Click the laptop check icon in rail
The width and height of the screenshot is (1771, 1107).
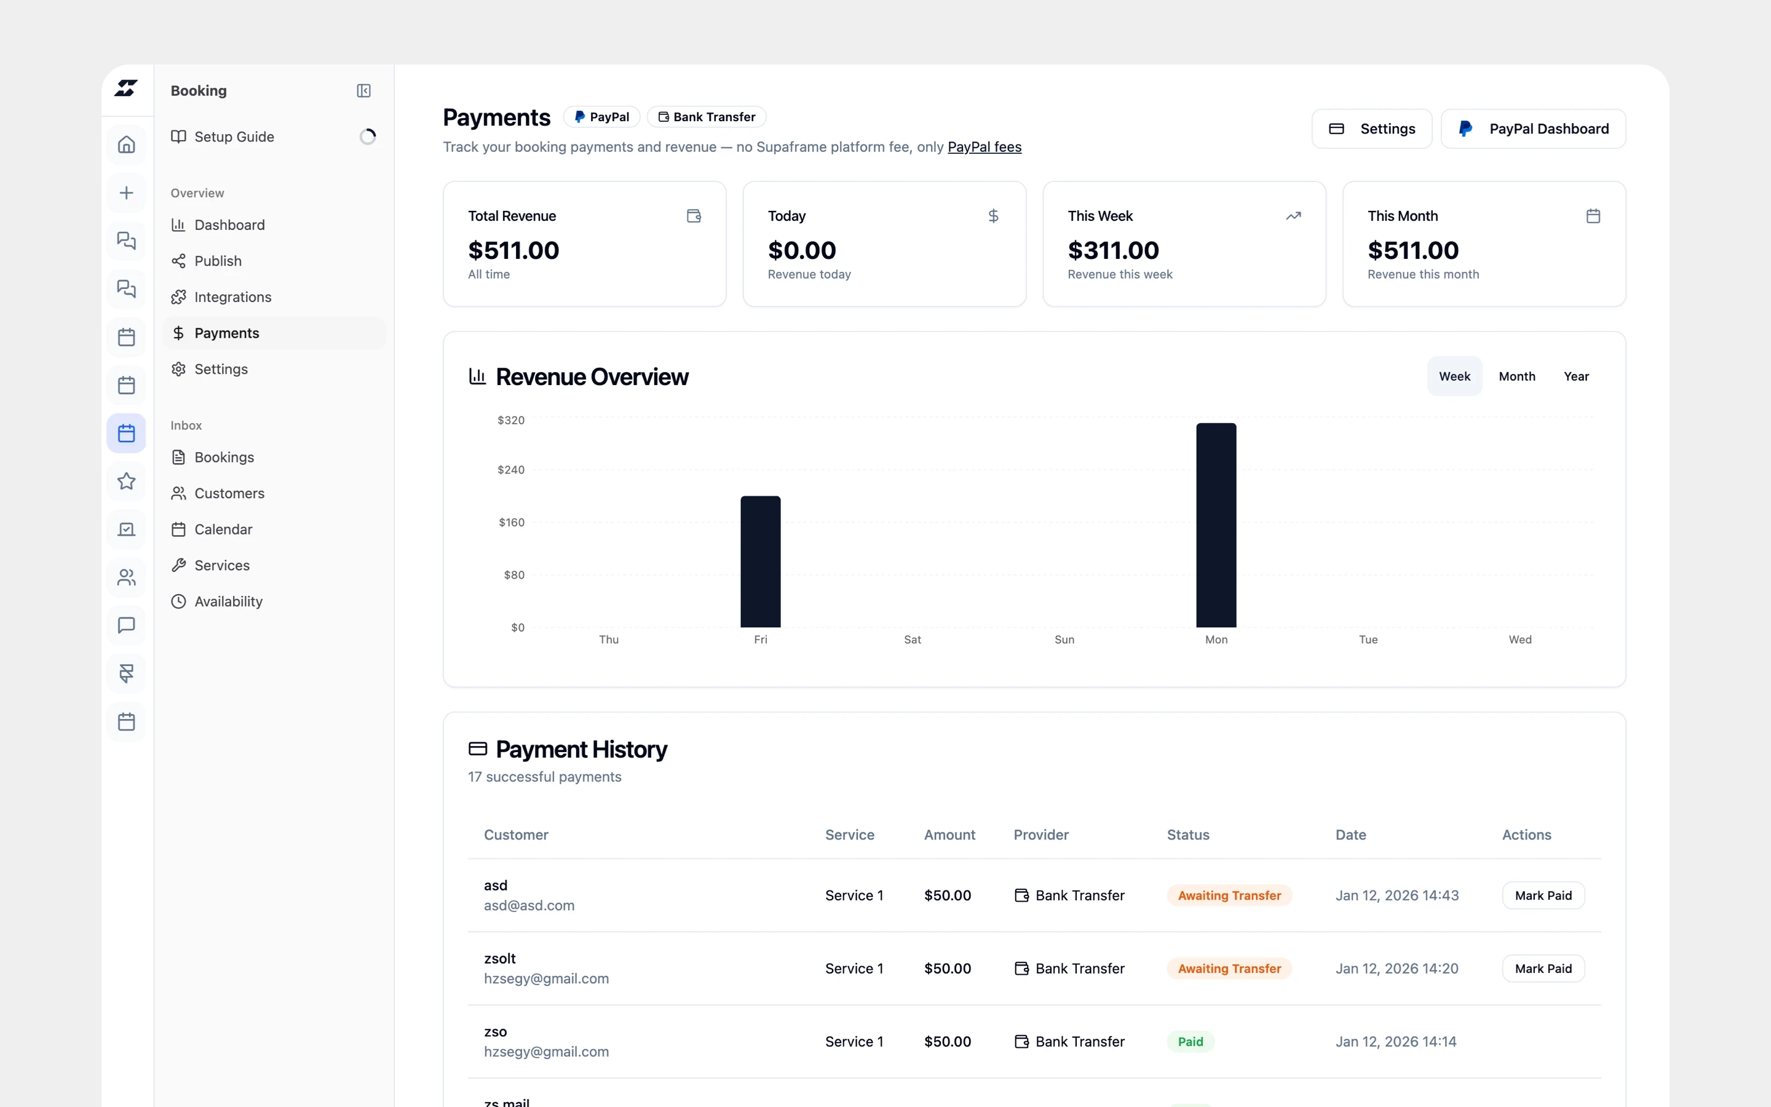(127, 530)
